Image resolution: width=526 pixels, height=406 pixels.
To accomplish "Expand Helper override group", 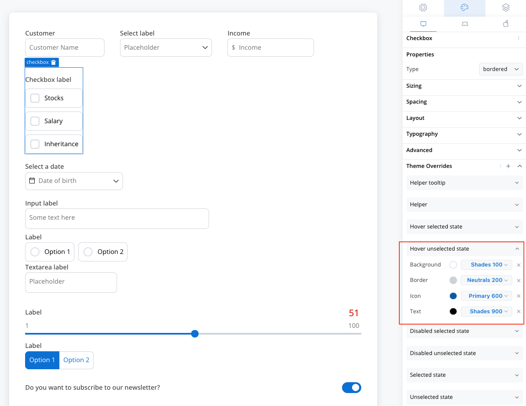I will point(465,205).
